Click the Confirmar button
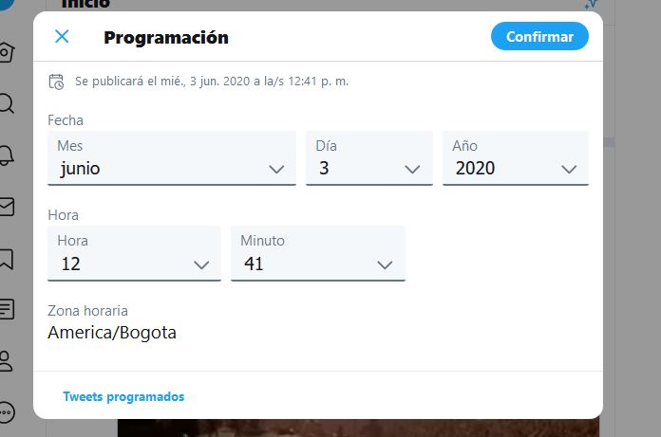The width and height of the screenshot is (661, 437). point(539,37)
